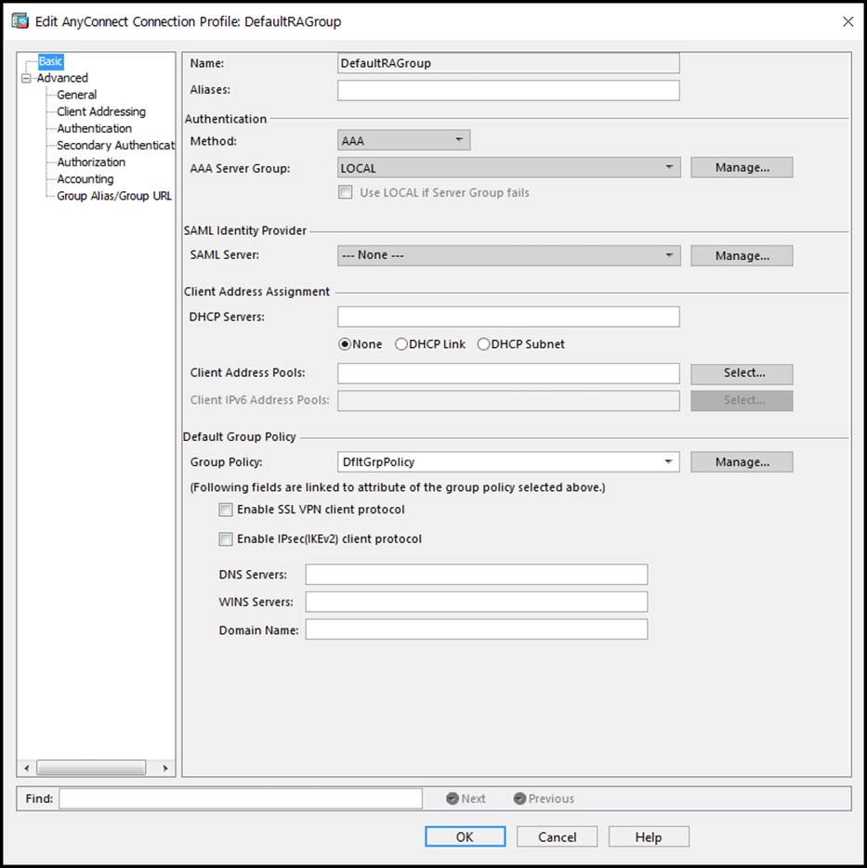Click the Find text field
The image size is (867, 868).
click(241, 798)
